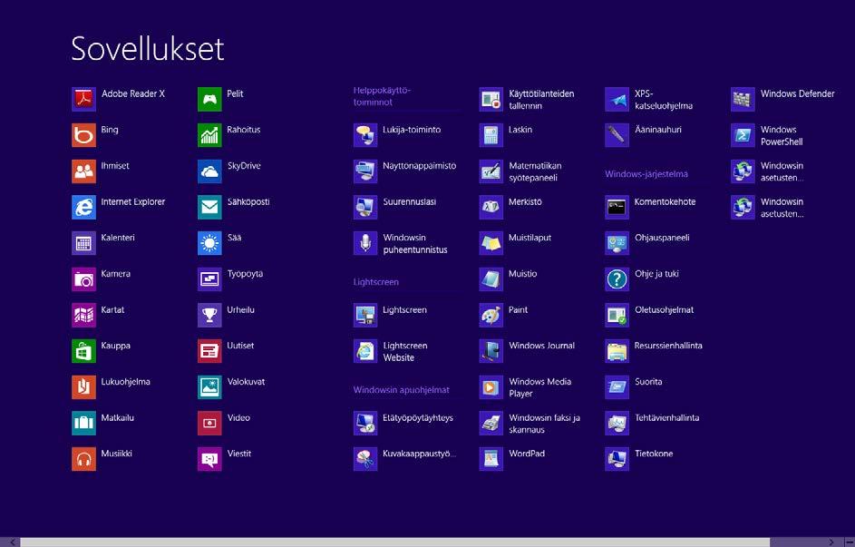855x547 pixels.
Task: Open the Paint palette icon
Action: (x=491, y=315)
